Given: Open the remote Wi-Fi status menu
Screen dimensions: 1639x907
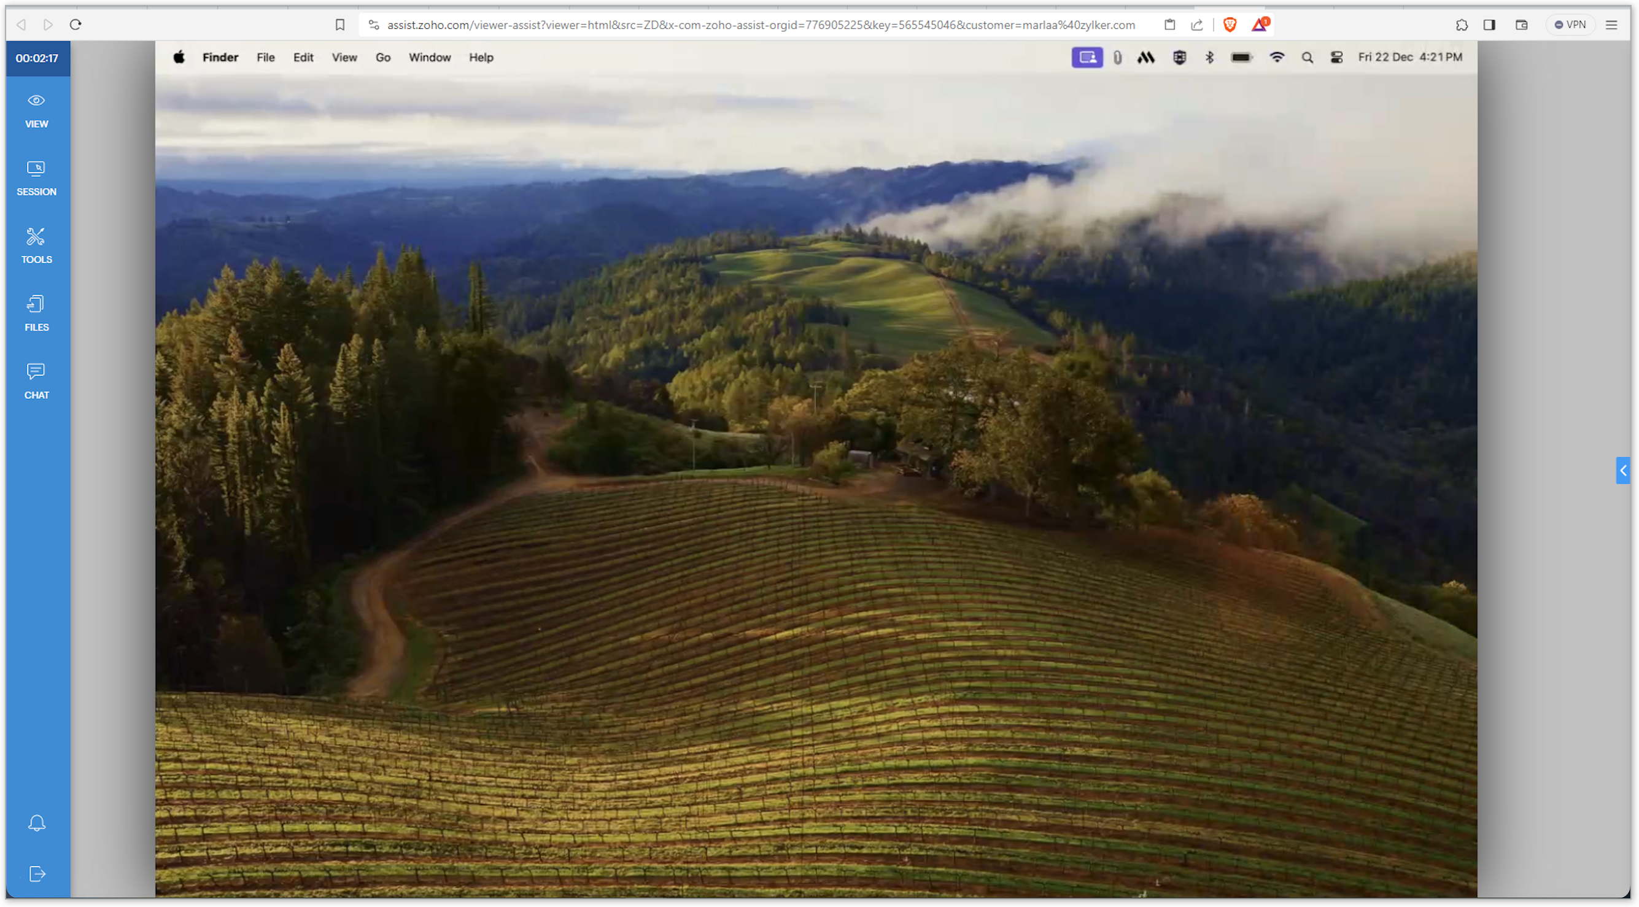Looking at the screenshot, I should (1276, 57).
